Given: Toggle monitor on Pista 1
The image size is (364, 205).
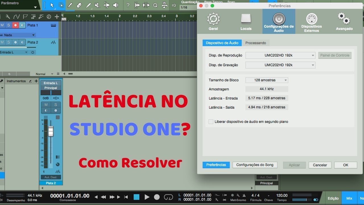Looking at the screenshot, I should (x=22, y=25).
